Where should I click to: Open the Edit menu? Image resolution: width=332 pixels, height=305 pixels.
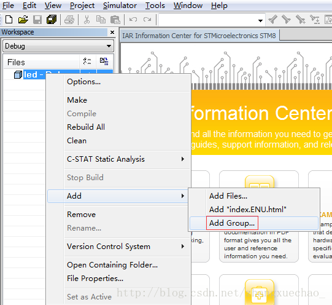click(29, 6)
